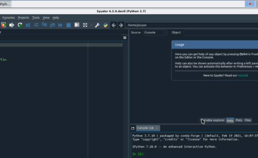Click the Run cell and advance icon
This screenshot has width=258, height=158.
[4, 25]
